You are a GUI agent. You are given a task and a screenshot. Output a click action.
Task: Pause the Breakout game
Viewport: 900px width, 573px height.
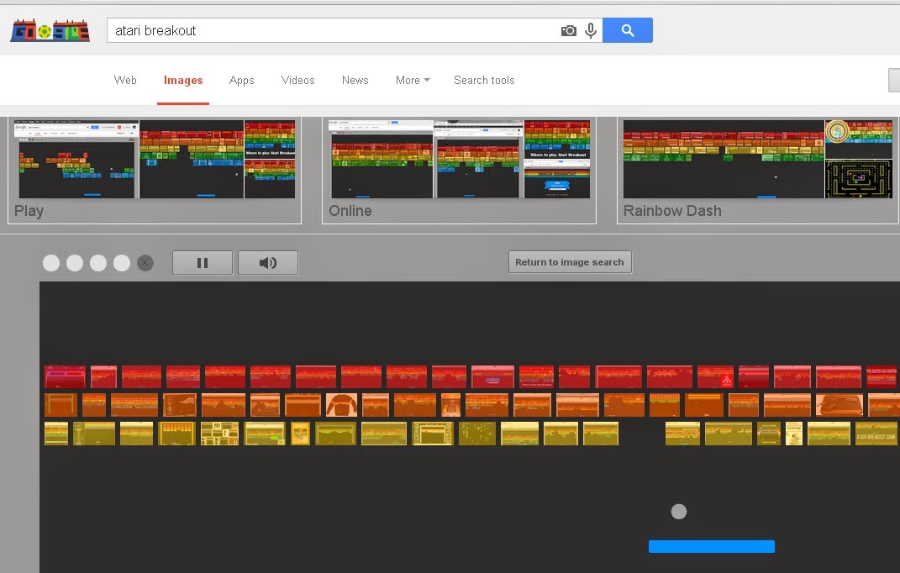(203, 263)
